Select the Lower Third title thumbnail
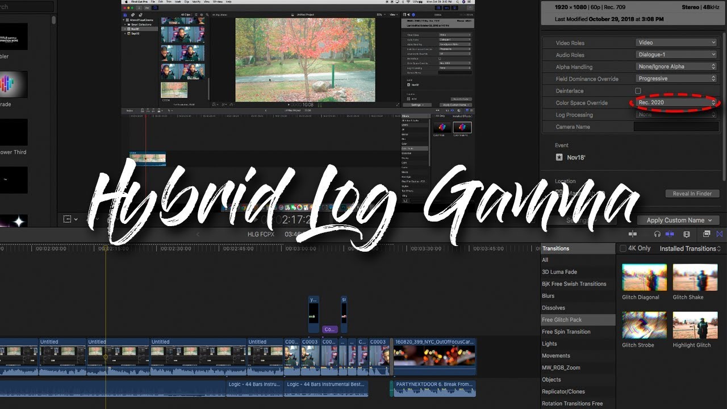The width and height of the screenshot is (727, 409). (14, 132)
